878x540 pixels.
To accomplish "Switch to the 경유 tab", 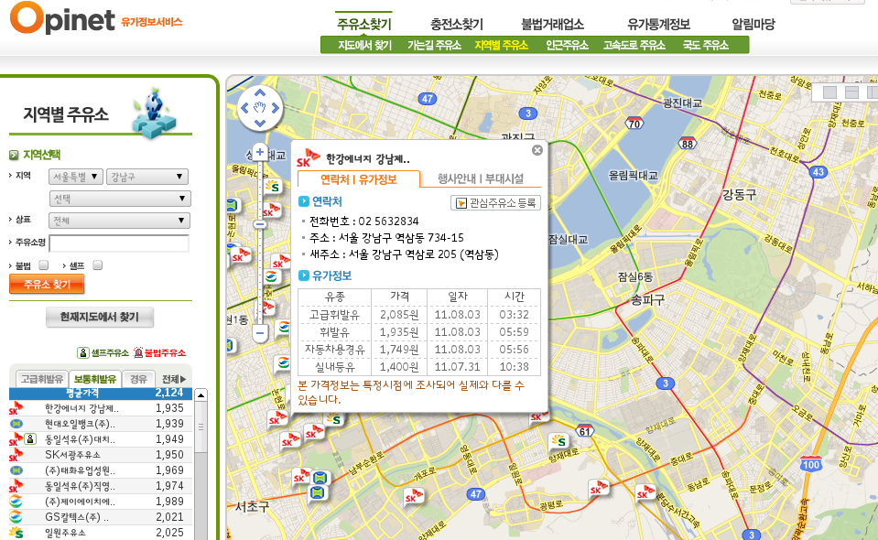I will pos(138,379).
